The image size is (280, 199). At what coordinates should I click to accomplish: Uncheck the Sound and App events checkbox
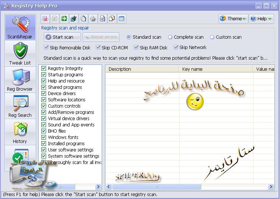pos(43,125)
